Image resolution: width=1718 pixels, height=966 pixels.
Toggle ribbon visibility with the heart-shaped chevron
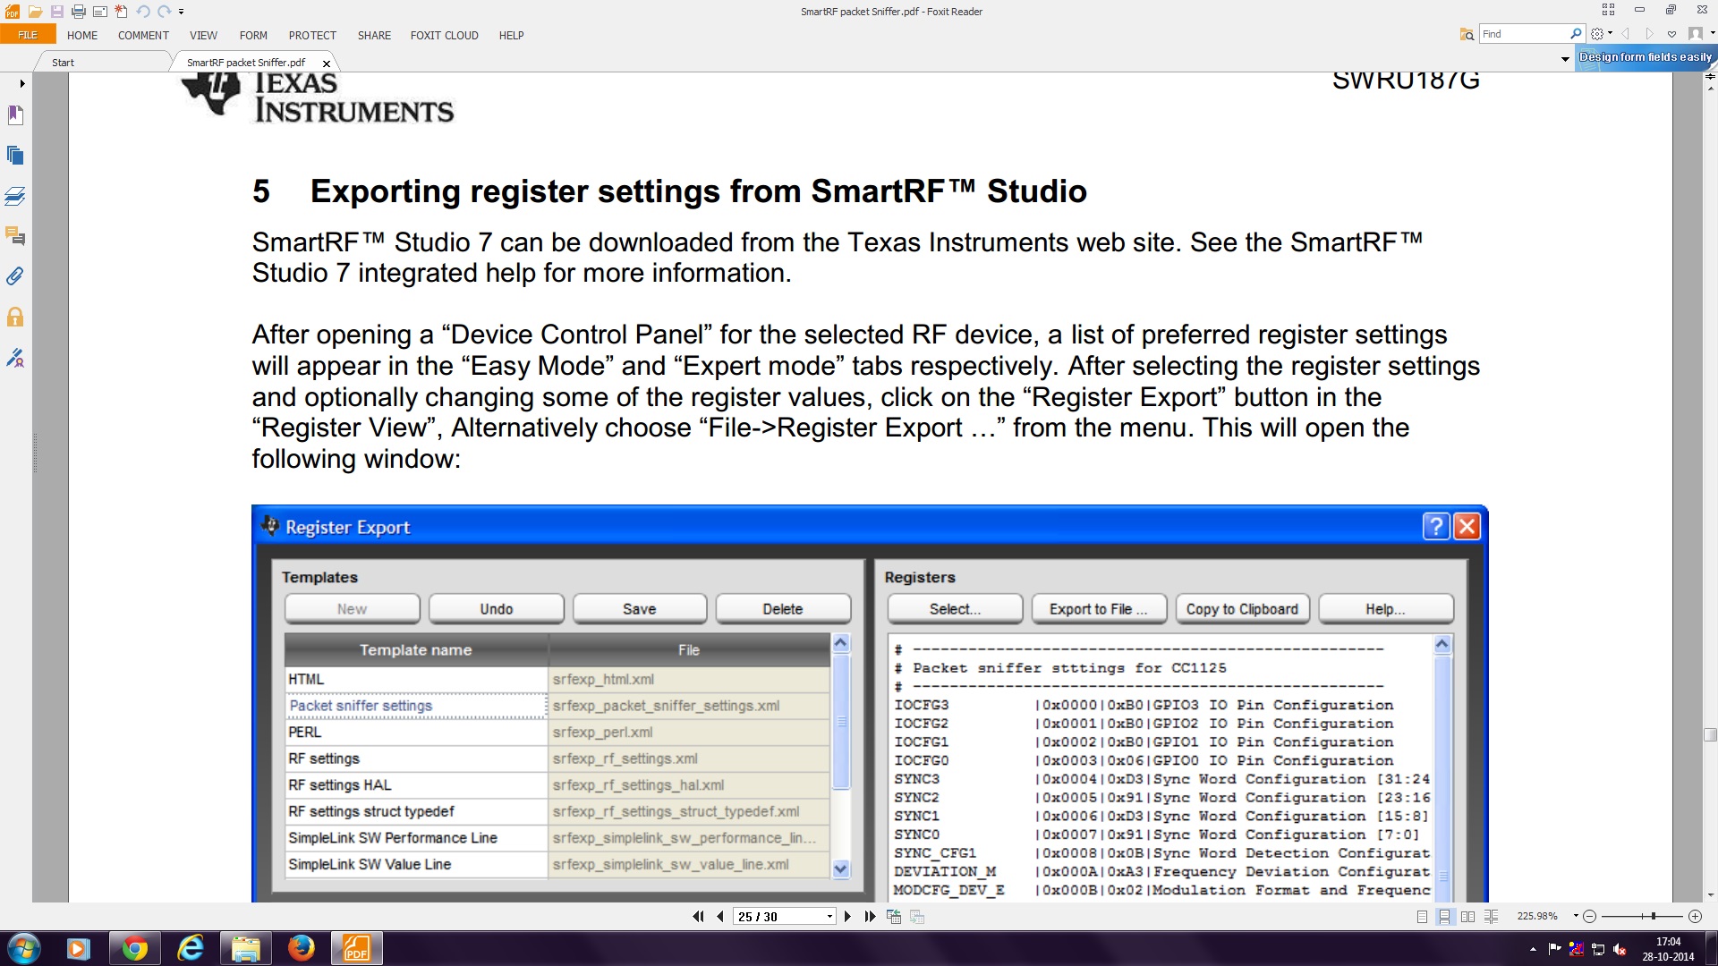click(x=1671, y=34)
